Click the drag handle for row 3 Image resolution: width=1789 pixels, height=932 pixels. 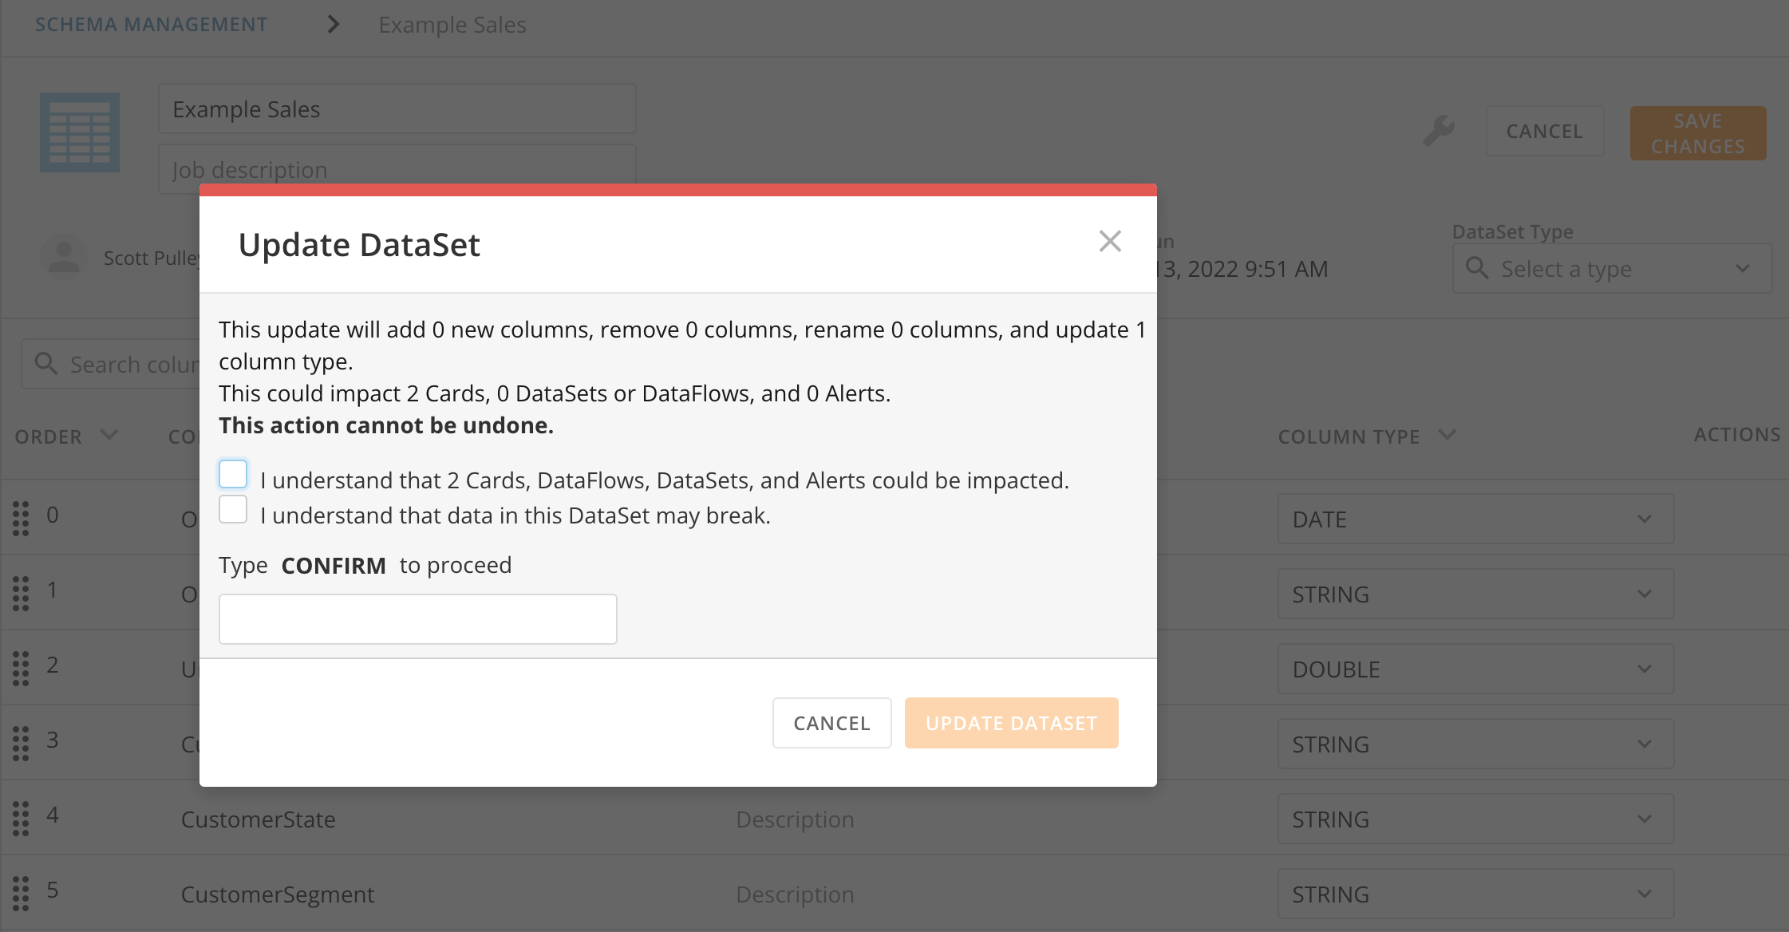22,740
